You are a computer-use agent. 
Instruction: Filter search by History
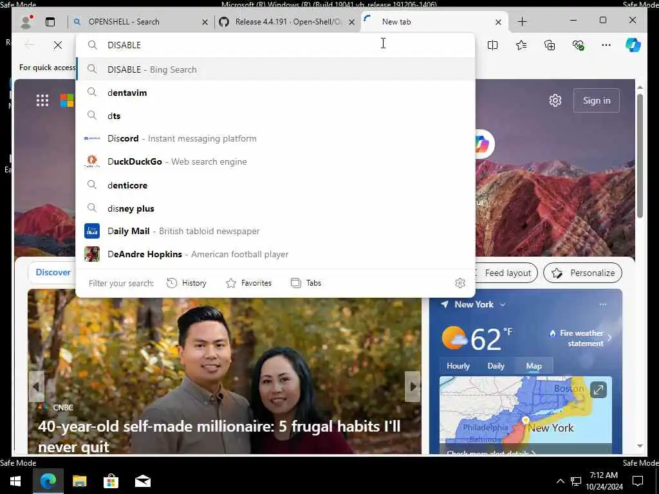[187, 283]
